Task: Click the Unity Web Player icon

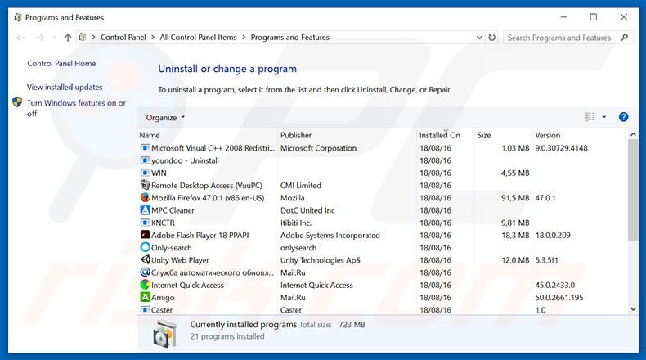Action: tap(145, 260)
